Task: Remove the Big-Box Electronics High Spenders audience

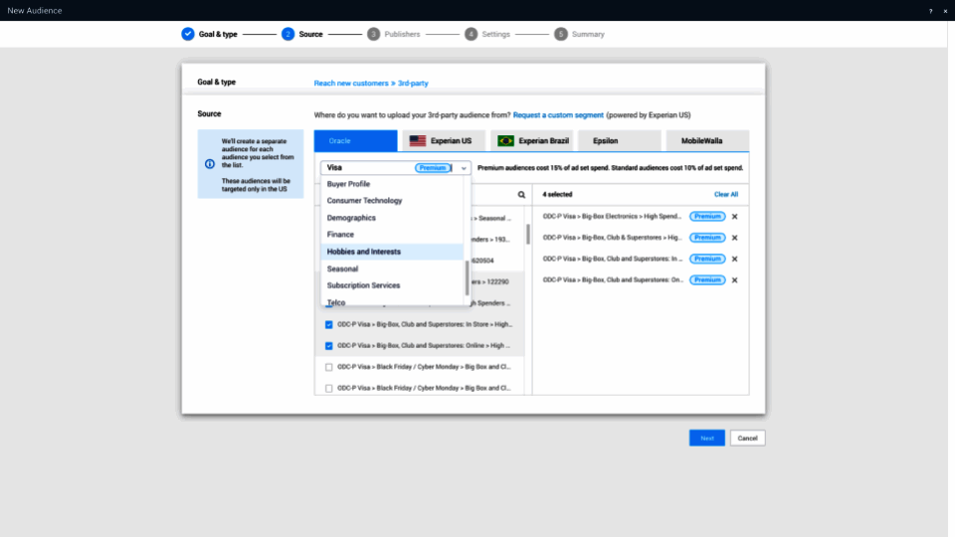Action: [x=735, y=217]
